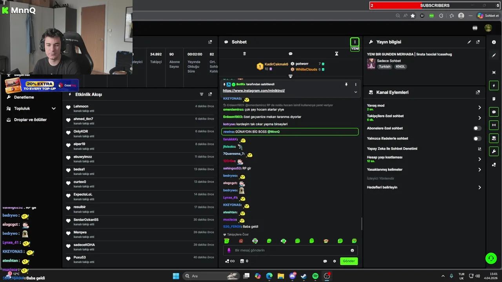The image size is (502, 282).
Task: Click the lightning bolt sidebar icon
Action: [x=494, y=86]
